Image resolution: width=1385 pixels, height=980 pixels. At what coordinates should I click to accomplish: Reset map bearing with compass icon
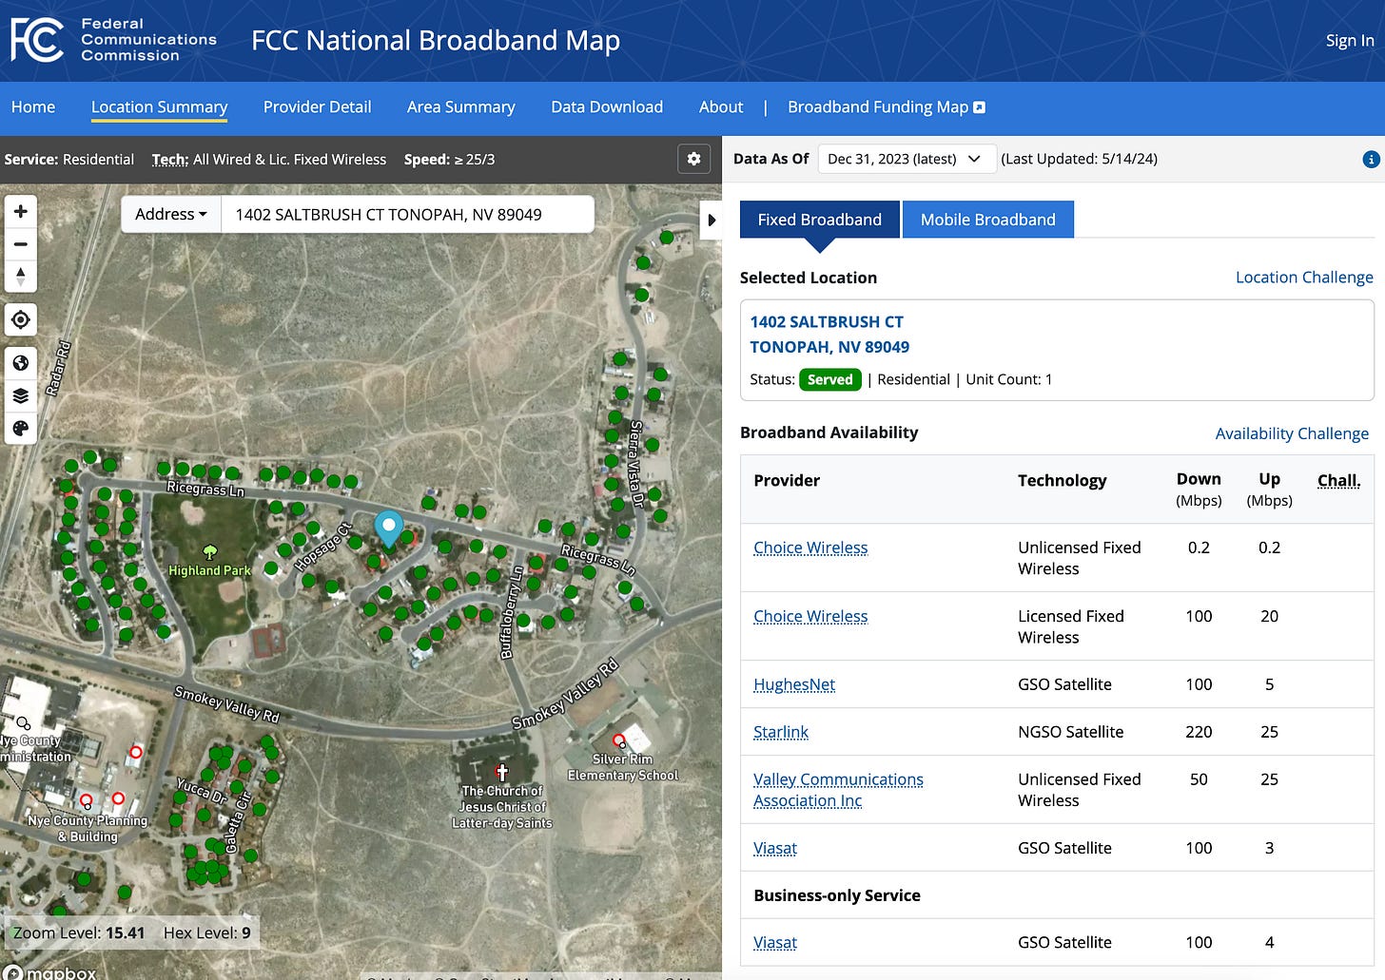click(21, 277)
